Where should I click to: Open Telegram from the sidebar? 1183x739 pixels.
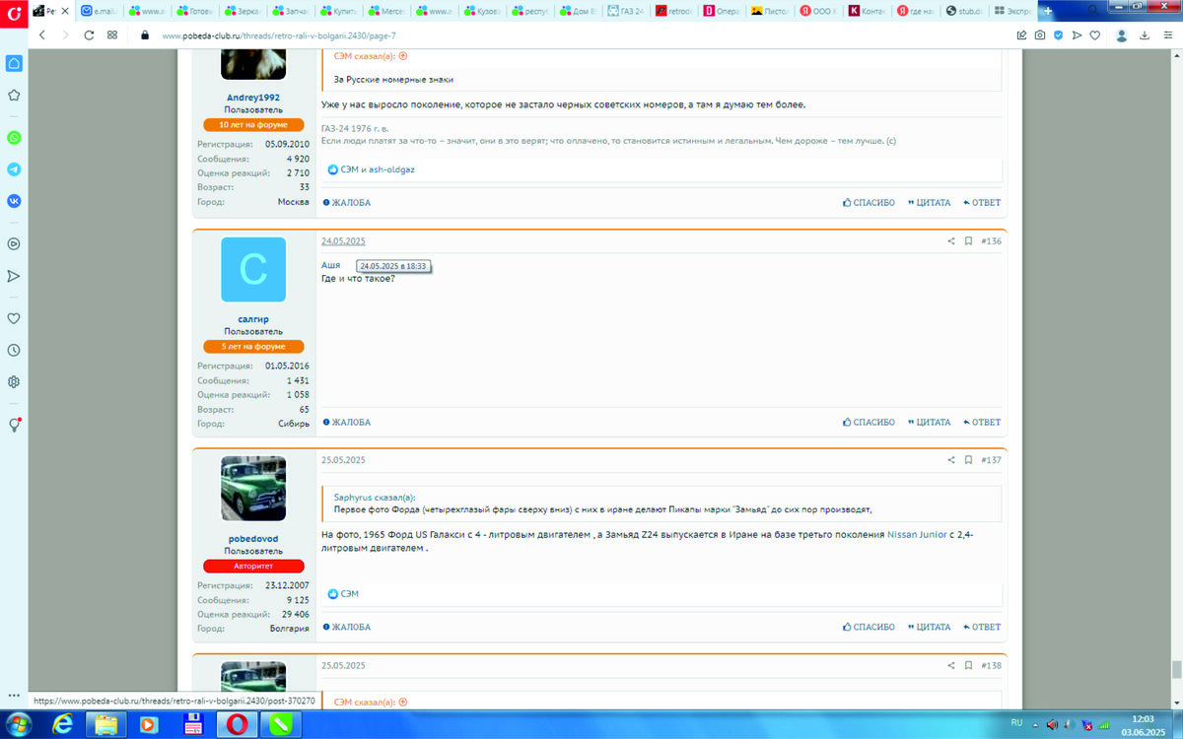(x=14, y=168)
